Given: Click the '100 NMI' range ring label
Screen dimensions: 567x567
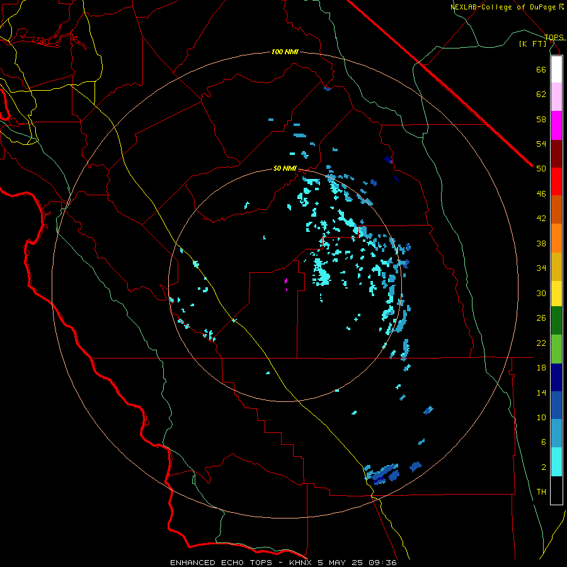Looking at the screenshot, I should (x=285, y=52).
